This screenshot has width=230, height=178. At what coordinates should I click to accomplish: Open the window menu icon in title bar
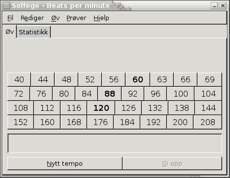(6, 6)
